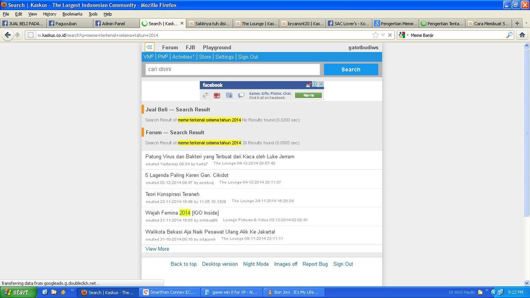The image size is (530, 298).
Task: Click the site identity icon in the address bar
Action: pyautogui.click(x=31, y=35)
